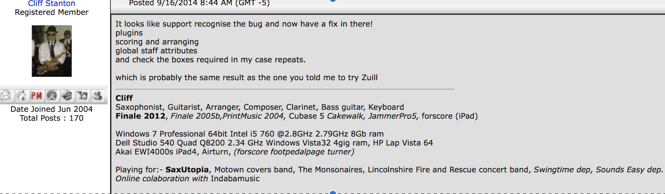The width and height of the screenshot is (665, 194).
Task: Click the email envelope icon
Action: (6, 95)
